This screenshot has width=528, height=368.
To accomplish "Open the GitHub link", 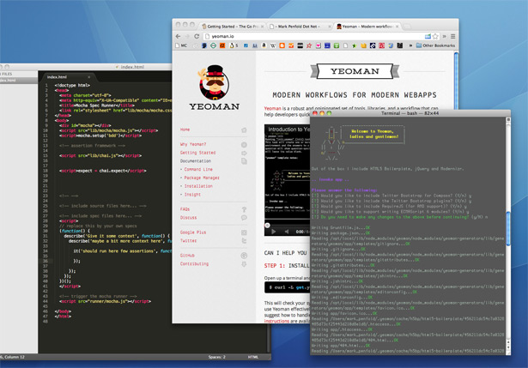I will coord(187,256).
